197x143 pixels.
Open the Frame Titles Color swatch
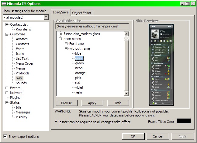pyautogui.click(x=184, y=121)
